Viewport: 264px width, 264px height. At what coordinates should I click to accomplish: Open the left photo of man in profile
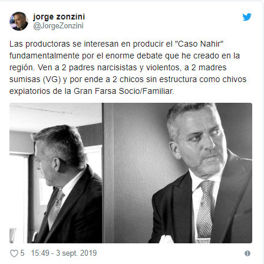click(56, 173)
